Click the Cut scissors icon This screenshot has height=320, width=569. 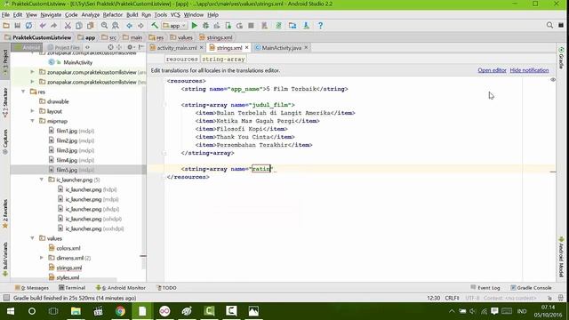point(68,26)
